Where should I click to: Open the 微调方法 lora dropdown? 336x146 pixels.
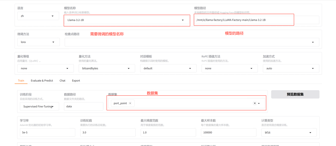[x=38, y=42]
